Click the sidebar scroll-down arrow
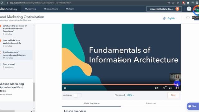Screen dimensions: 199x112 tap(34, 109)
